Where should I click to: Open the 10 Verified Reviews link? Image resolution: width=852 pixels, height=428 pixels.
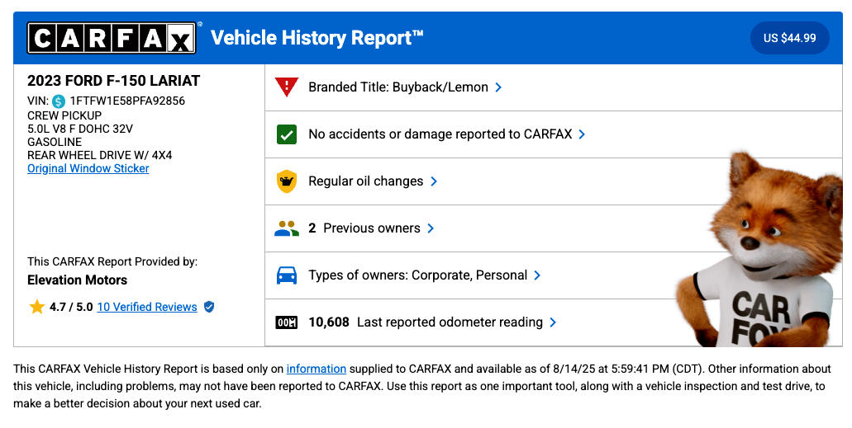pos(147,307)
